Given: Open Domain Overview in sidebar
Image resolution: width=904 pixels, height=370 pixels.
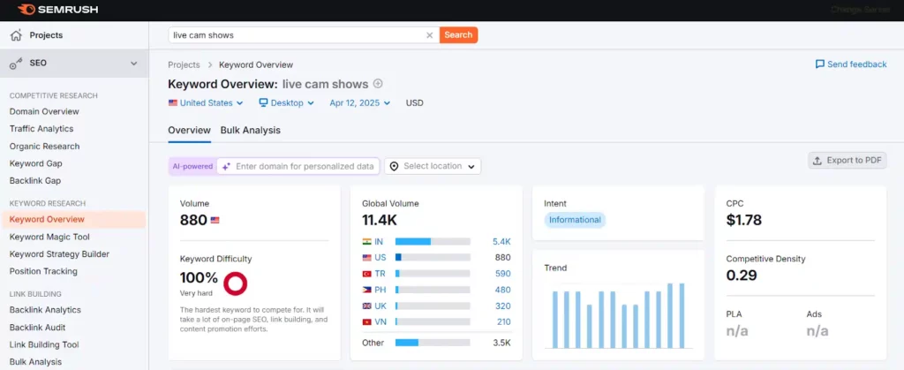Looking at the screenshot, I should tap(44, 111).
